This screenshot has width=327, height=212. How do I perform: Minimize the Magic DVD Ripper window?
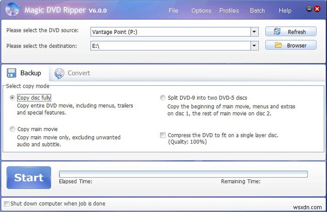[x=309, y=9]
